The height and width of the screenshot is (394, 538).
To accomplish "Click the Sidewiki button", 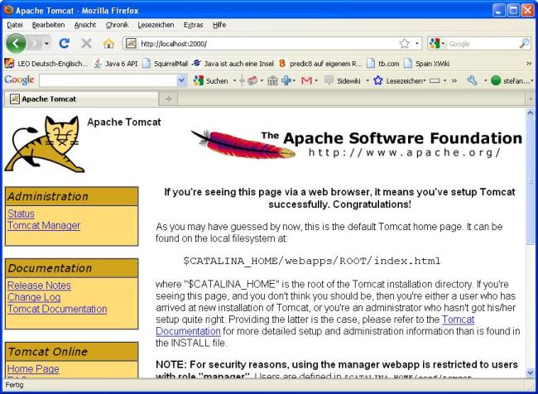I will click(x=343, y=80).
